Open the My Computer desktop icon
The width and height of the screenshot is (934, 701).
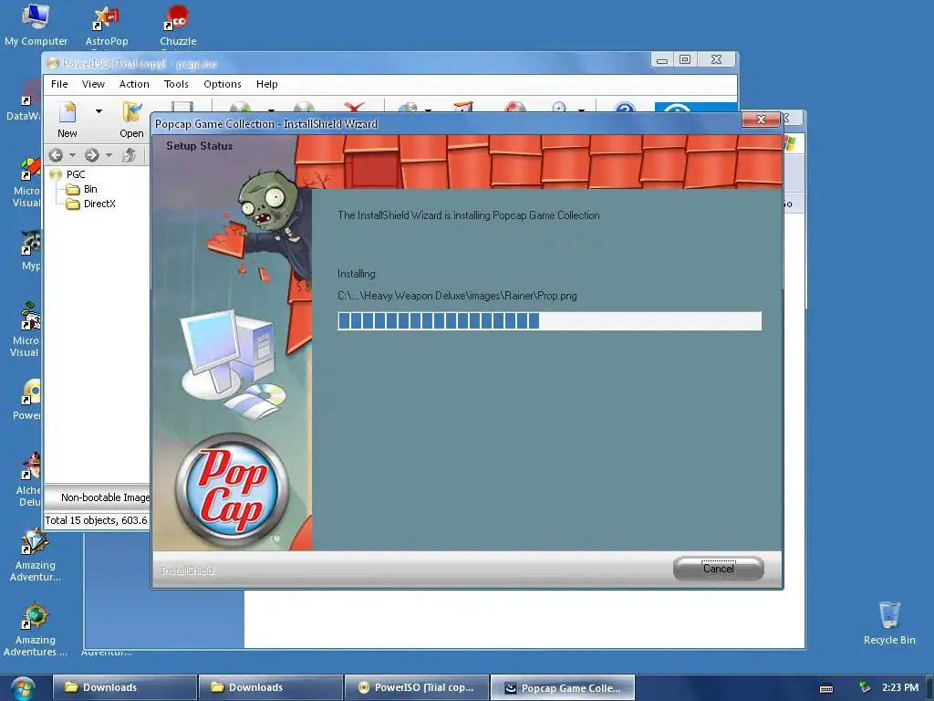(x=36, y=25)
